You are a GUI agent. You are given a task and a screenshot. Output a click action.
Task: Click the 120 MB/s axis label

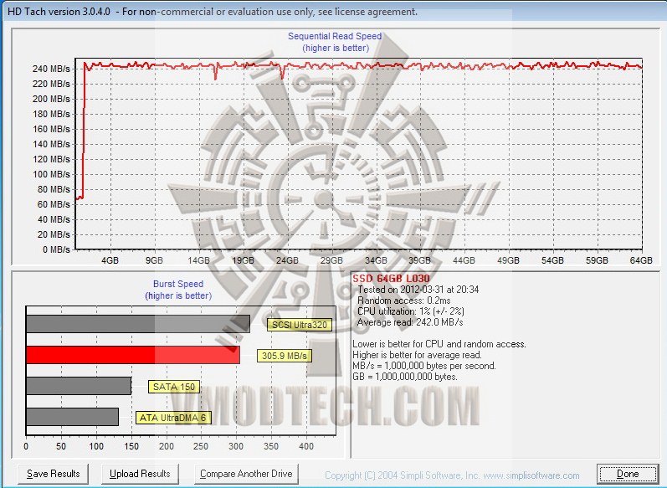51,159
